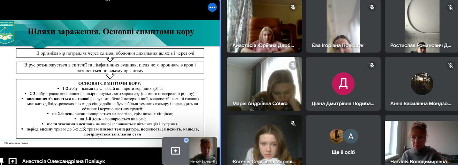This screenshot has height=165, width=458.
Task: Click the 'після згасання висипань' bullet line
Action: [110, 124]
